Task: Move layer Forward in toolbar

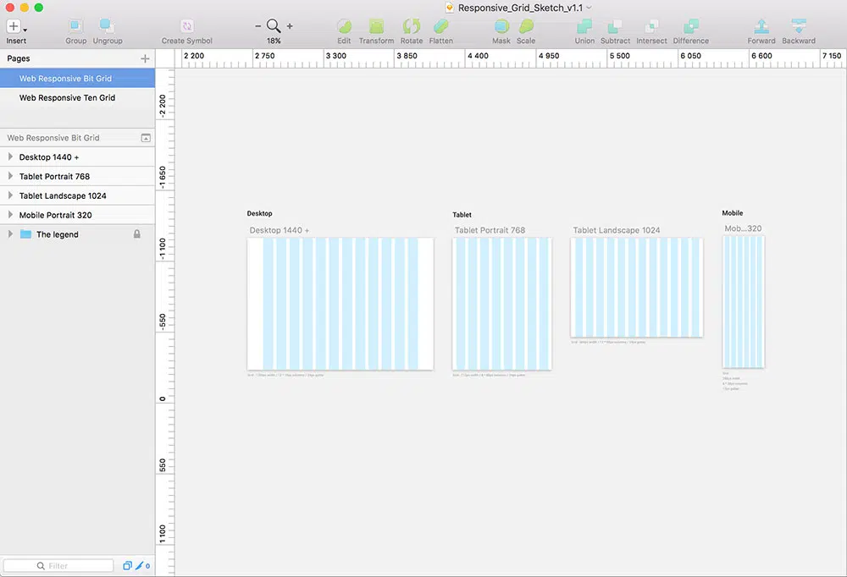Action: (761, 27)
